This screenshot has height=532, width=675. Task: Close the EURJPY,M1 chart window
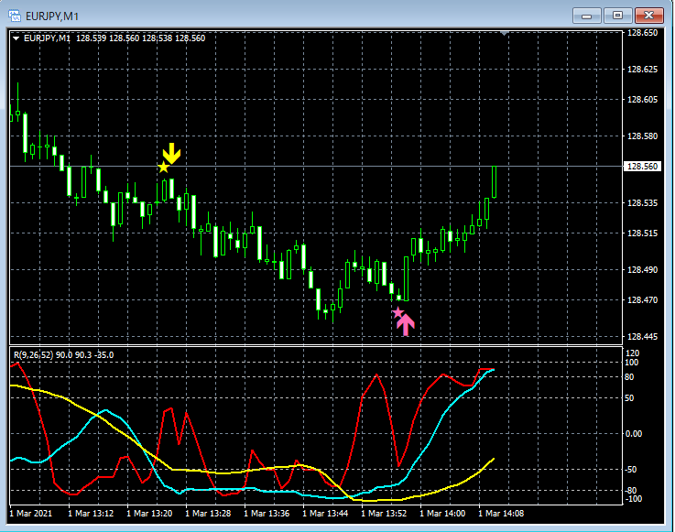click(648, 16)
